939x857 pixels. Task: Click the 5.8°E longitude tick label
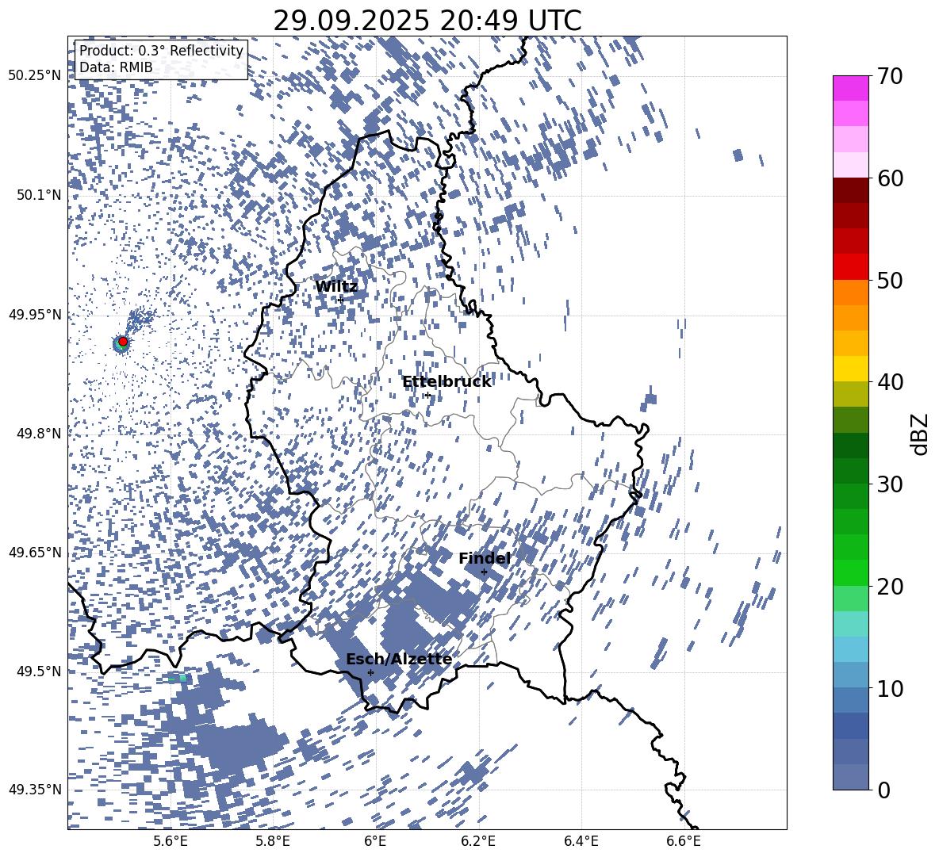[x=273, y=841]
